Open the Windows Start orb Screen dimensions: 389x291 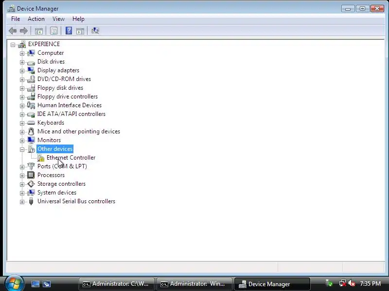click(15, 283)
